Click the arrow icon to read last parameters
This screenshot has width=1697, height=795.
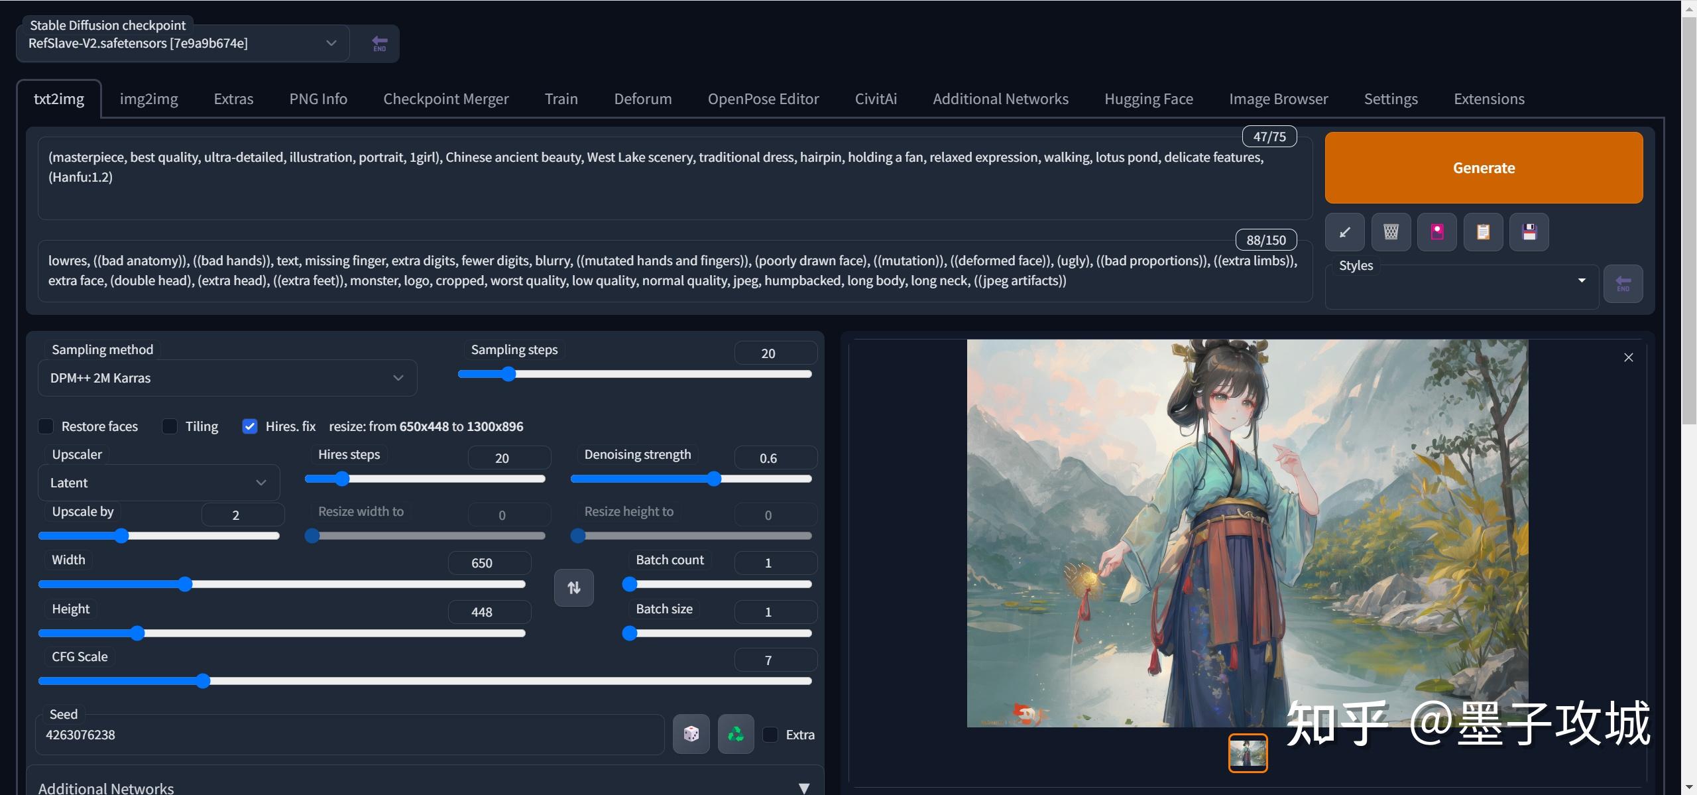(x=1344, y=232)
